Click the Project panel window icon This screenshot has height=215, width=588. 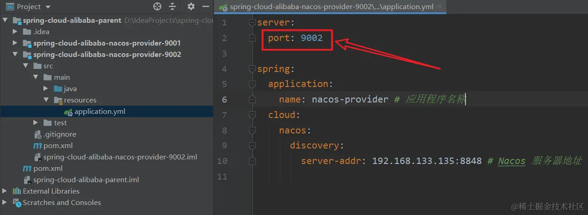tap(10, 7)
